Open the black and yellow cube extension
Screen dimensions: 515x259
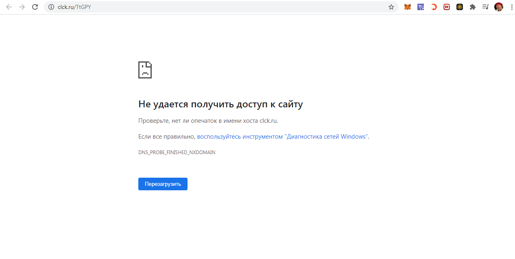(460, 7)
